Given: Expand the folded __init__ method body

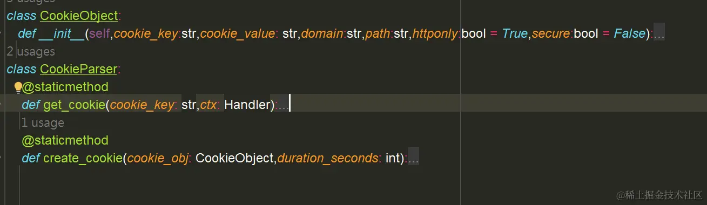Looking at the screenshot, I should coord(659,33).
